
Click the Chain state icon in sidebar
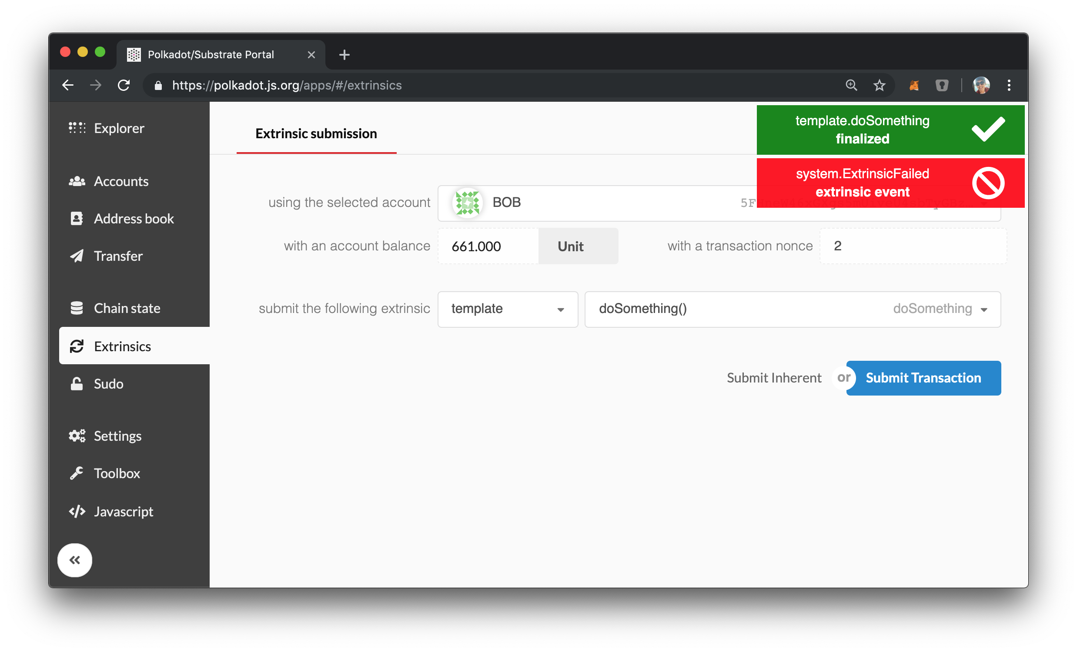(x=77, y=308)
